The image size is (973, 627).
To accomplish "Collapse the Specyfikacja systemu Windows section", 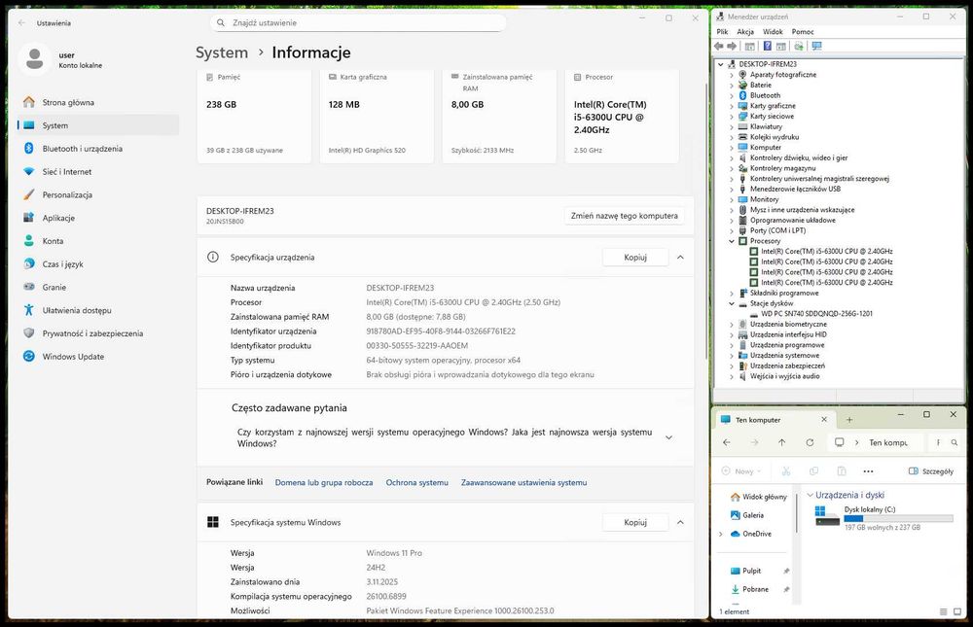I will (680, 522).
